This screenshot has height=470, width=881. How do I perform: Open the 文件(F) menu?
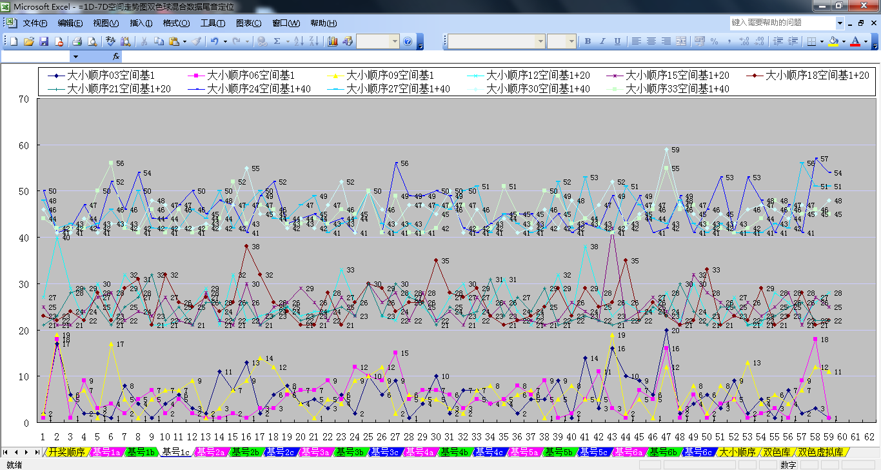tap(35, 23)
